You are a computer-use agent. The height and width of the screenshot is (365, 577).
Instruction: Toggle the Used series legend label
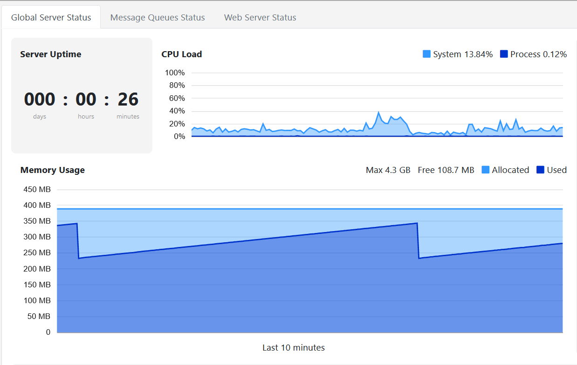pos(556,170)
